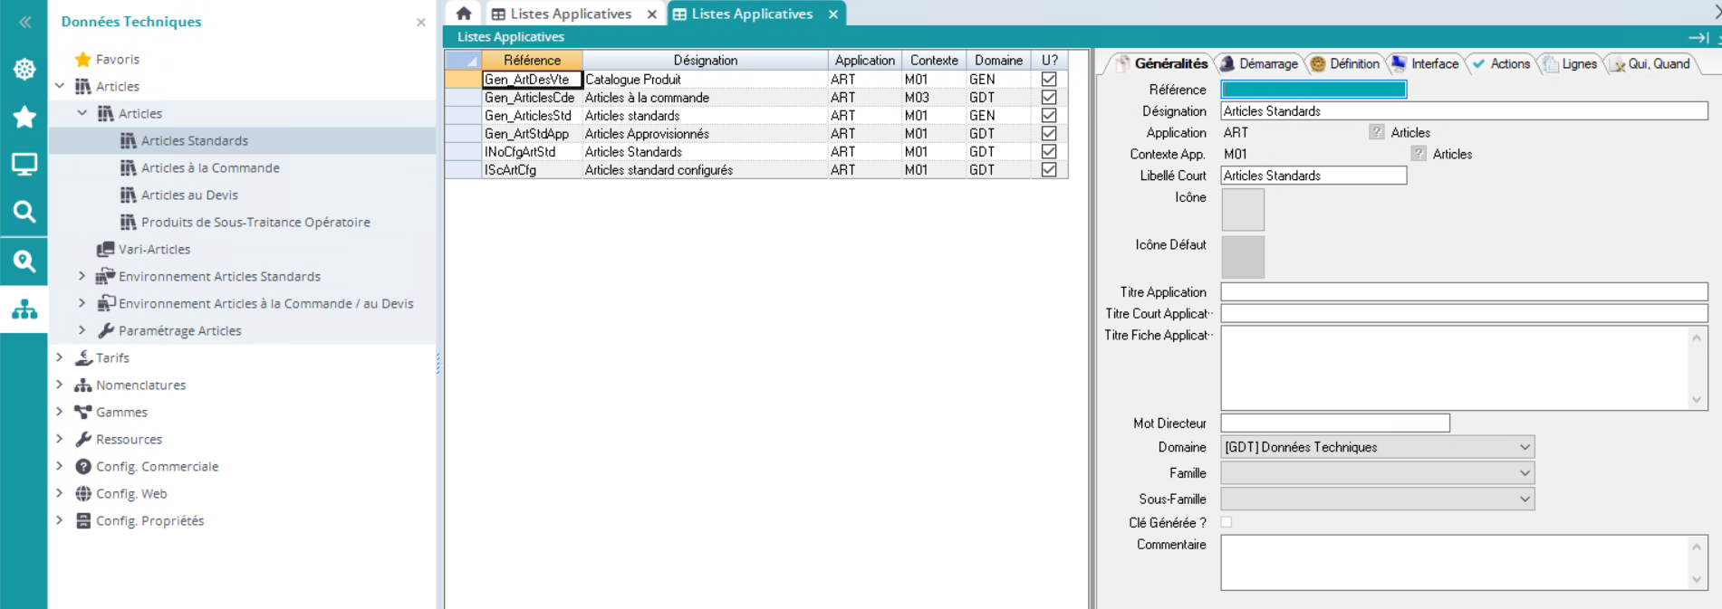
Task: Click the pin arrow icon in Listes Applicatives header
Action: click(x=1698, y=37)
